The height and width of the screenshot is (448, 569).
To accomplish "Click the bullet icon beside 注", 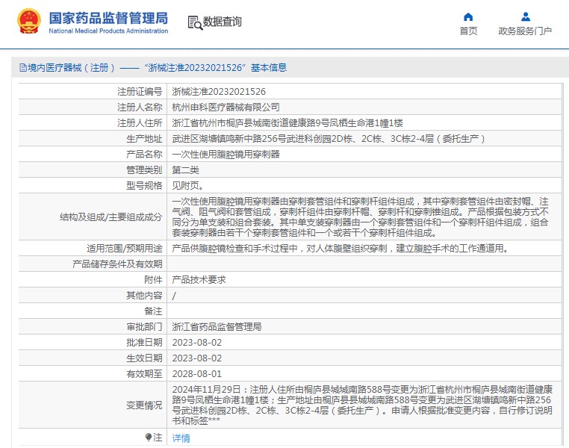I will [148, 437].
